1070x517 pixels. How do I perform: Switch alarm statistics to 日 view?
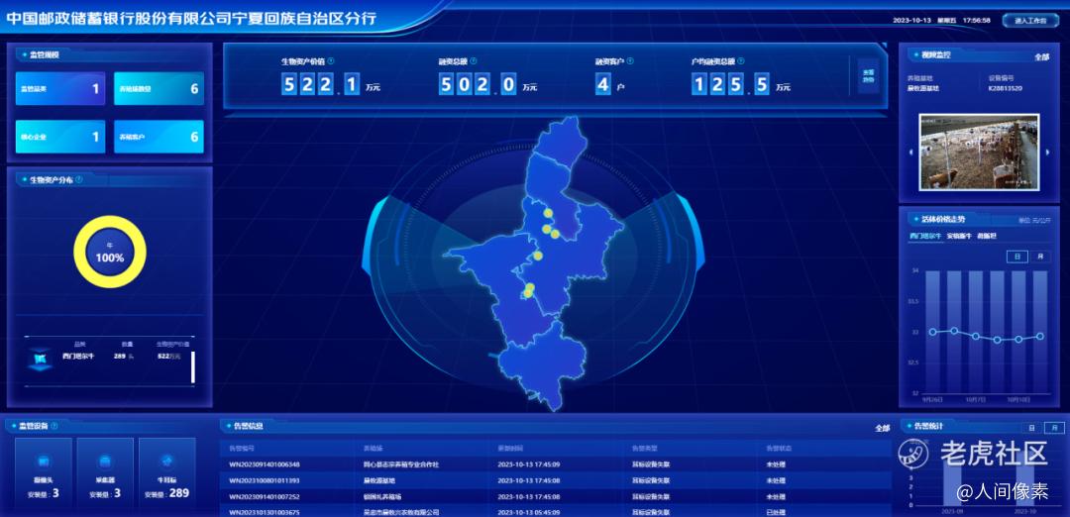1029,428
